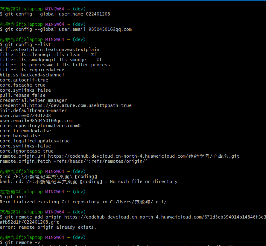Click the 'user.name=022401208' output line
The height and width of the screenshot is (246, 266).
25,116
